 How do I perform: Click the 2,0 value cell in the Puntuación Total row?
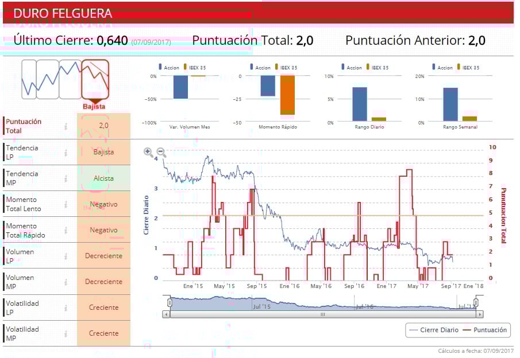(x=103, y=126)
